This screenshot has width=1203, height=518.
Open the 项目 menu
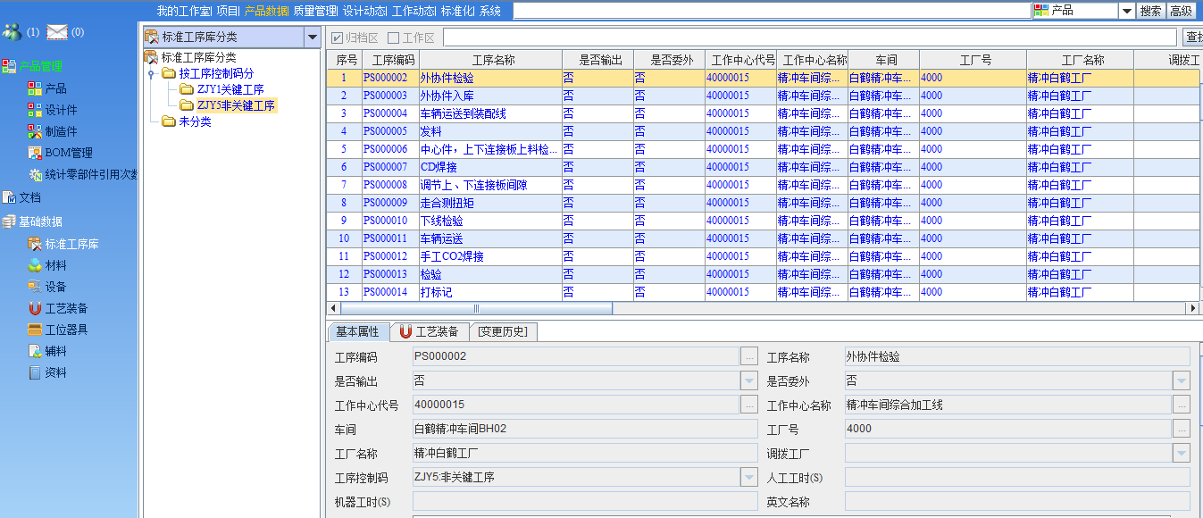pos(228,11)
